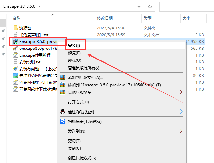Image resolution: width=214 pixels, height=163 pixels.
Task: Select 管理员取得所有权 menu entry
Action: (x=84, y=68)
